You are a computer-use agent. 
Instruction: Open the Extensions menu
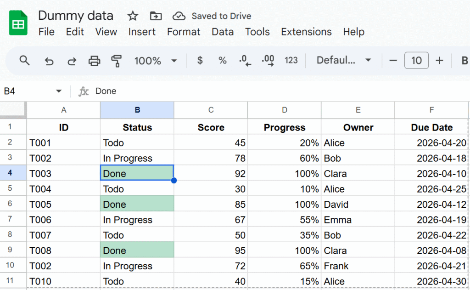coord(306,32)
